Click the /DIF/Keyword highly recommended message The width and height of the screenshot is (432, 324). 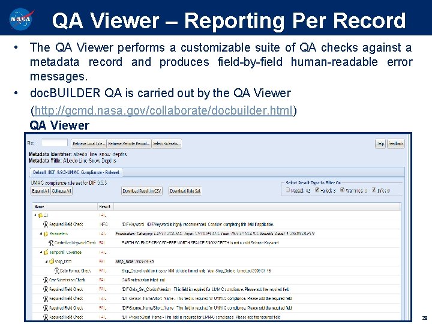[x=197, y=224]
